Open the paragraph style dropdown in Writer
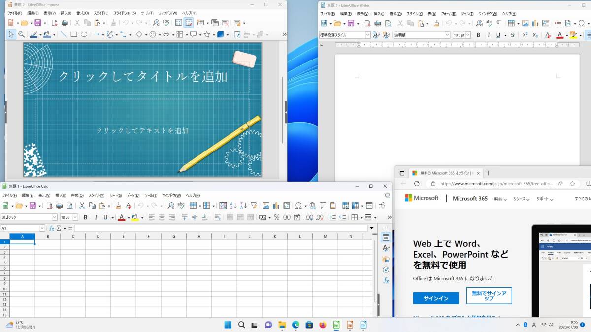Viewport: 591px width, 332px height. 368,35
